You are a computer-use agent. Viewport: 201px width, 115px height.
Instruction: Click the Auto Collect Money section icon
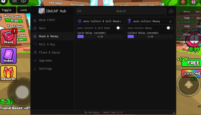[129, 21]
